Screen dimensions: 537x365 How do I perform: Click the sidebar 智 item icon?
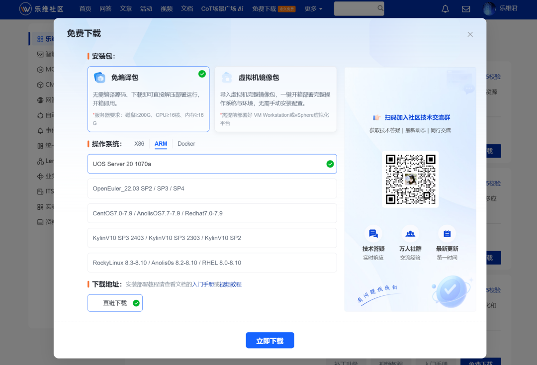(40, 54)
